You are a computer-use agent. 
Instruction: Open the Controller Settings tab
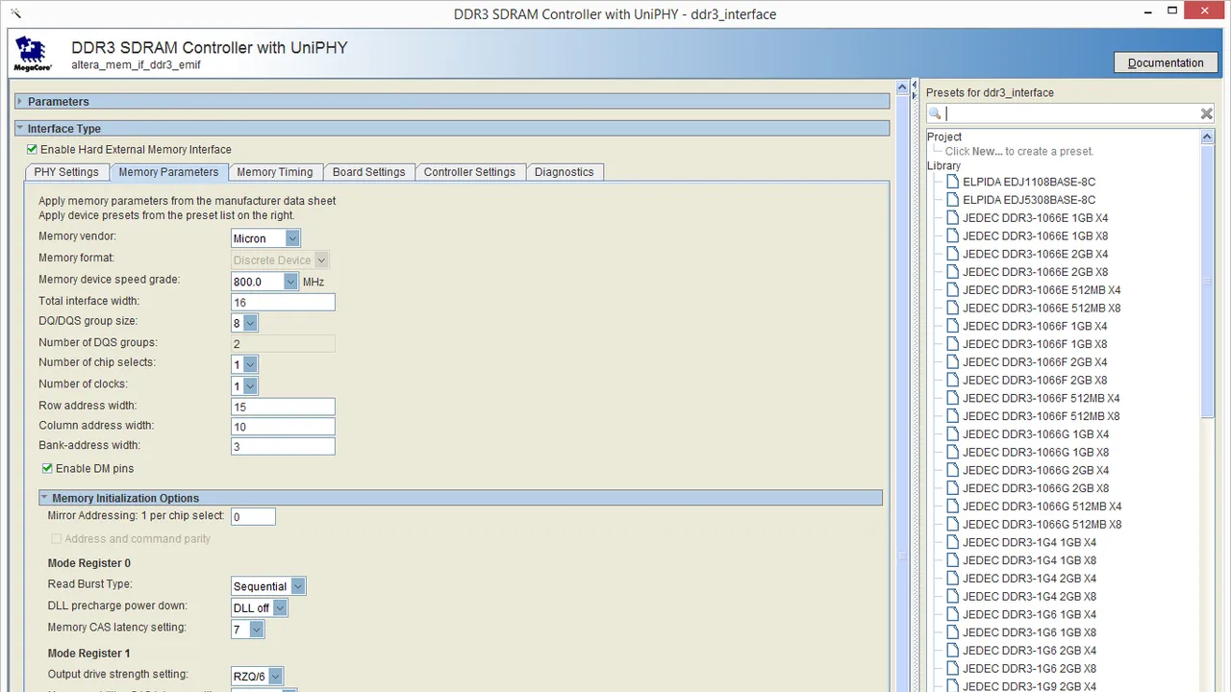tap(470, 172)
